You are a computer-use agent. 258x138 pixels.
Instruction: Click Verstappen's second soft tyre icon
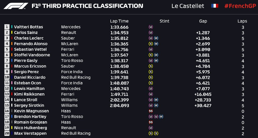click(156, 133)
